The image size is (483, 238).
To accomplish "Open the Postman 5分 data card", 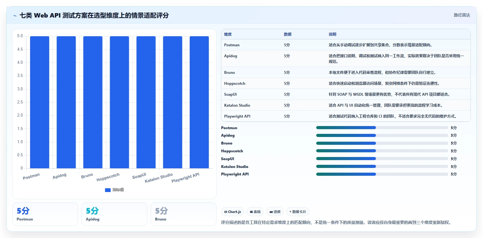I will coord(45,214).
